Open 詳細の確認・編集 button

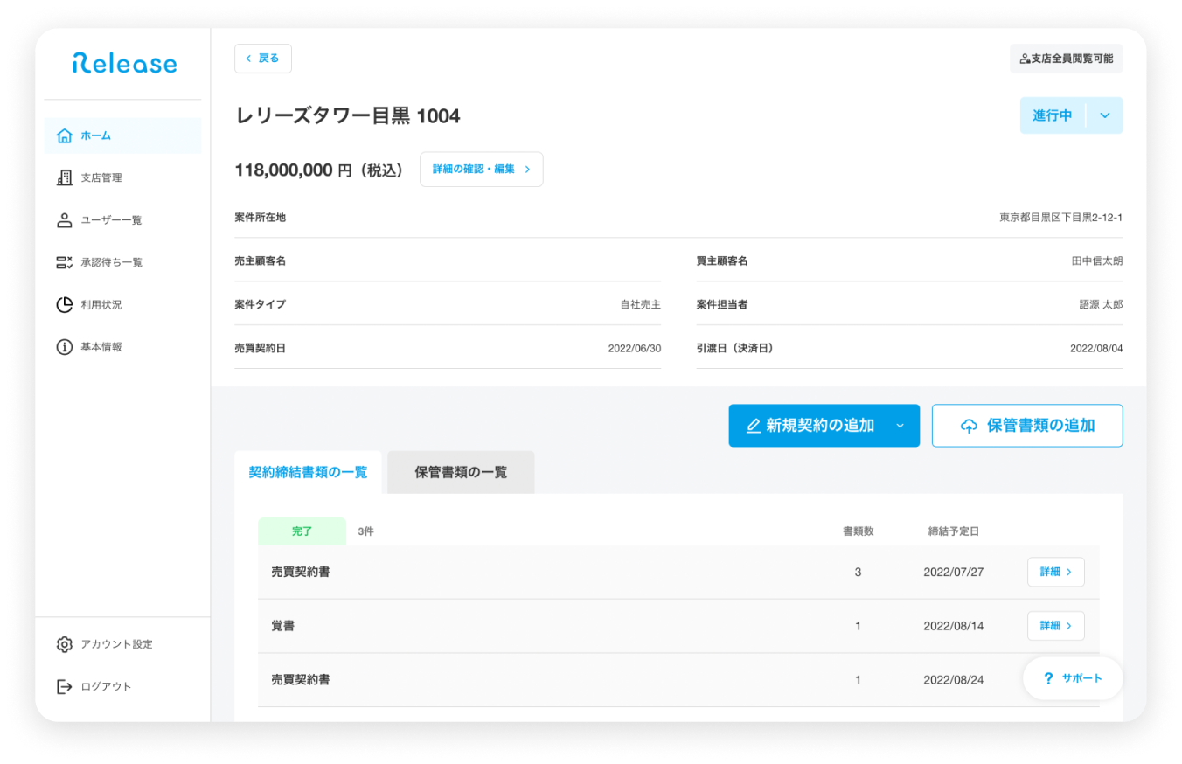[482, 170]
